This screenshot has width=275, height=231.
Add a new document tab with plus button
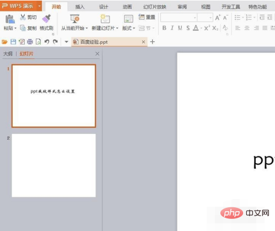point(152,42)
